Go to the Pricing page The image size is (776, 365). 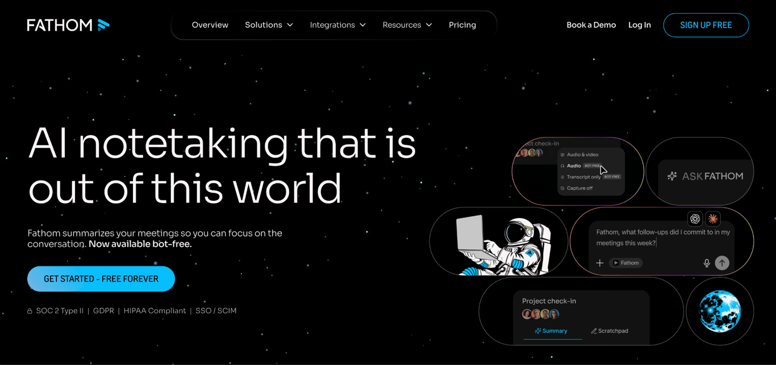click(x=462, y=25)
